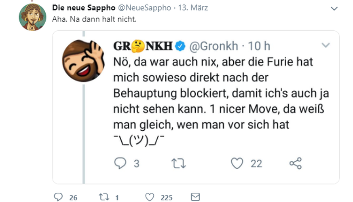
Task: Click Gronkh's blue verified badge
Action: (x=181, y=47)
